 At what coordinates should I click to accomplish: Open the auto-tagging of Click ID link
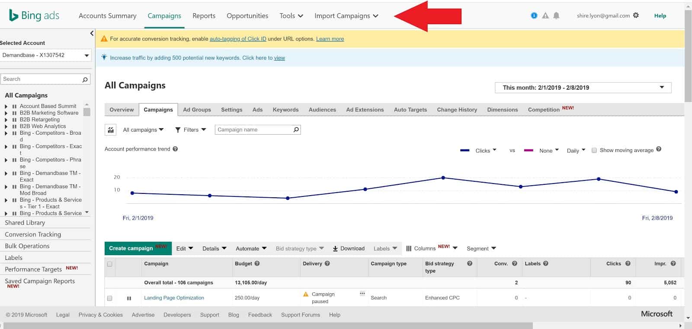[238, 39]
